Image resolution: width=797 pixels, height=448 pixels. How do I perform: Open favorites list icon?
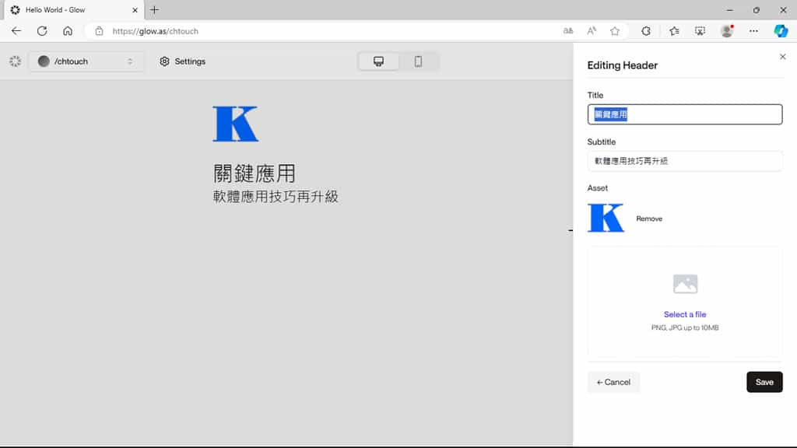[x=674, y=31]
